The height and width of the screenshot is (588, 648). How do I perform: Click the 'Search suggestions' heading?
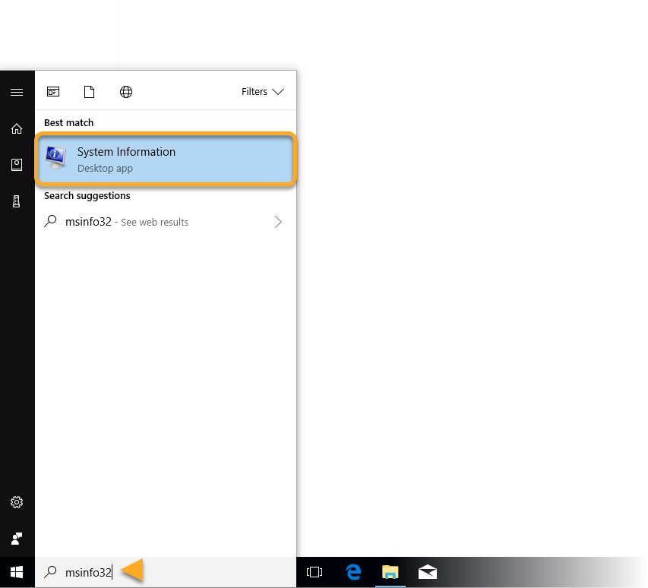click(87, 195)
